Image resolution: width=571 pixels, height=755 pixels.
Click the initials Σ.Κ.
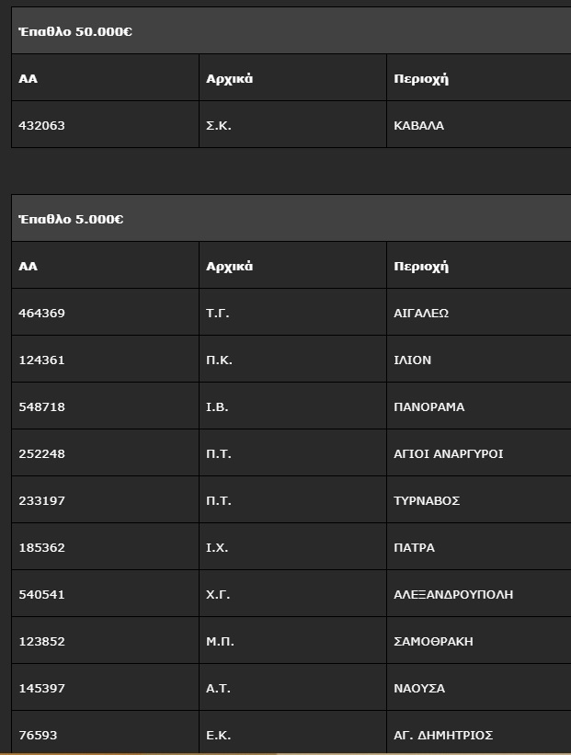click(x=219, y=126)
